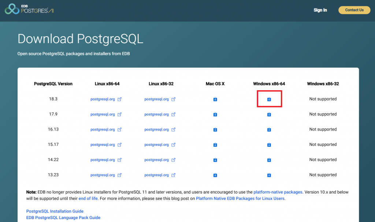
Task: Open postgresql.org Linux x86-64 link for 14.22
Action: click(x=106, y=160)
